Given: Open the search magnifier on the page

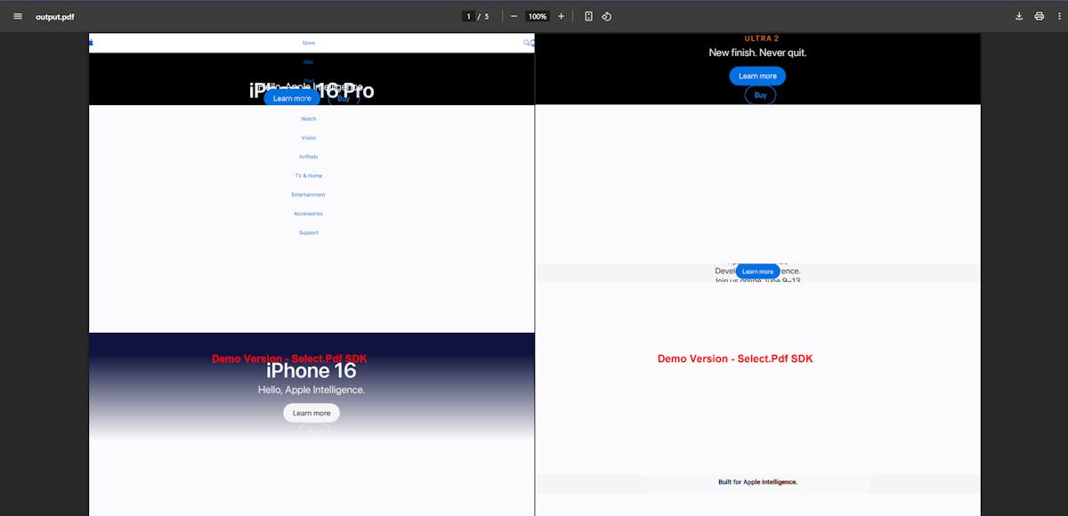Looking at the screenshot, I should coord(528,42).
